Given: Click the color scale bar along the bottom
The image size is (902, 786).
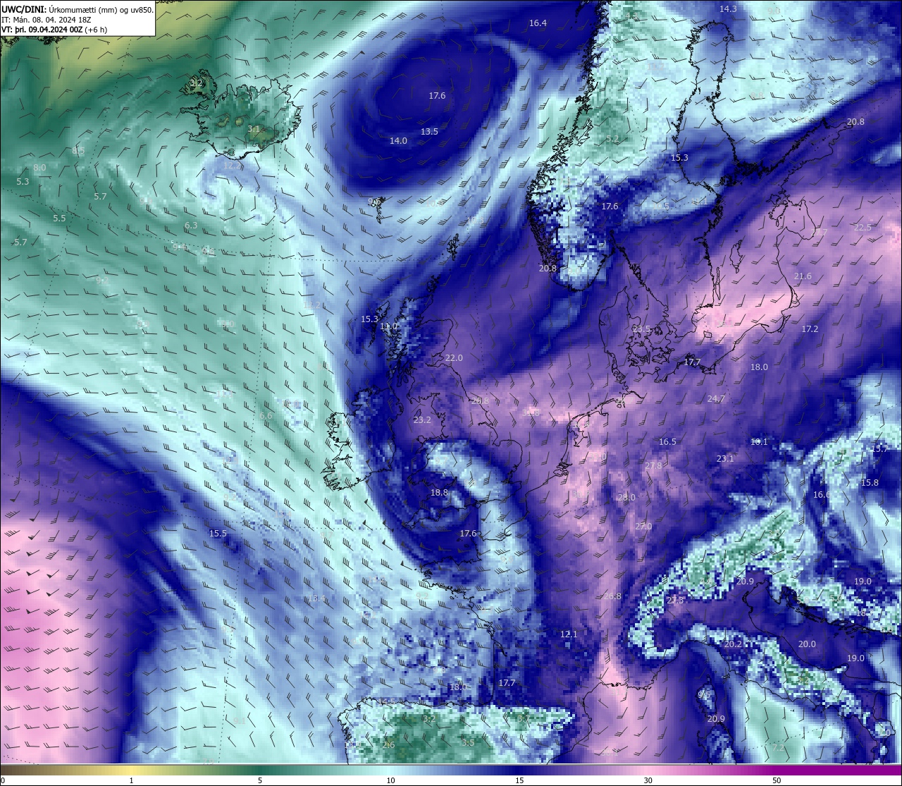Looking at the screenshot, I should coord(451,769).
